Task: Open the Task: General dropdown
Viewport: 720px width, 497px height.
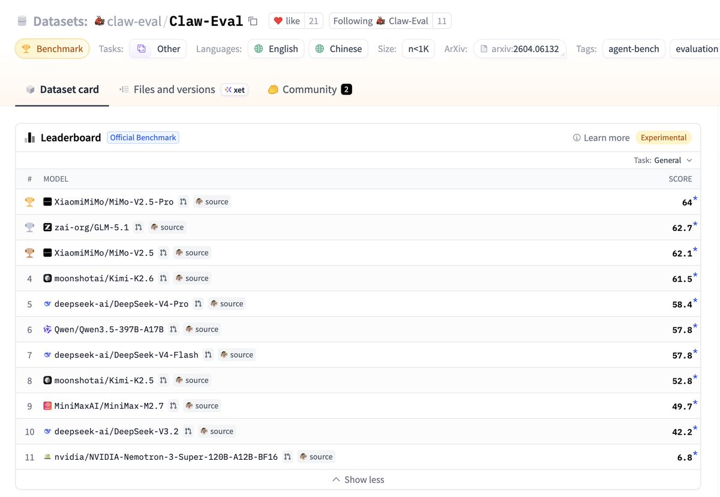Action: coord(663,160)
